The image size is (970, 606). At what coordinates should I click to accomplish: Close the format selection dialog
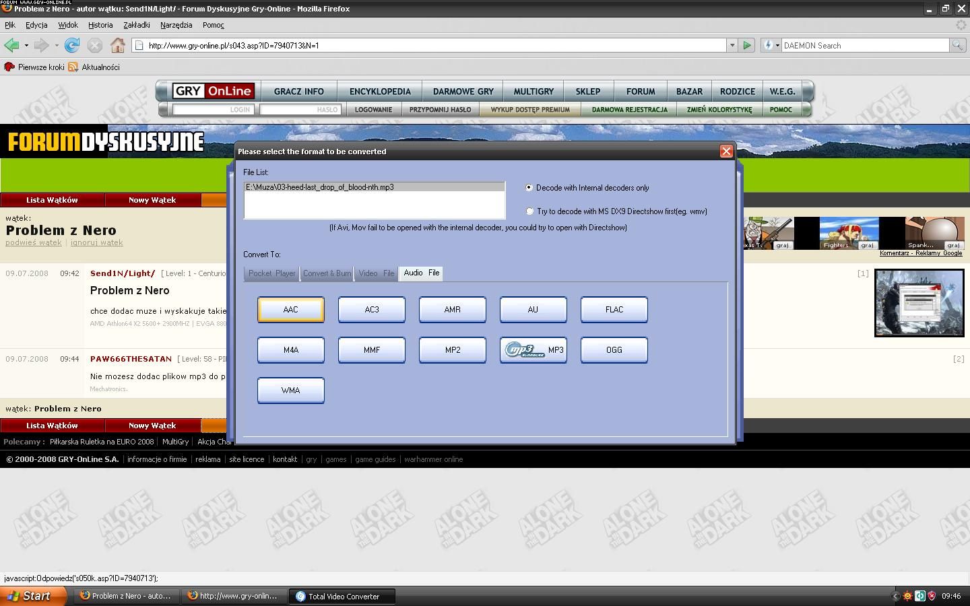[726, 151]
